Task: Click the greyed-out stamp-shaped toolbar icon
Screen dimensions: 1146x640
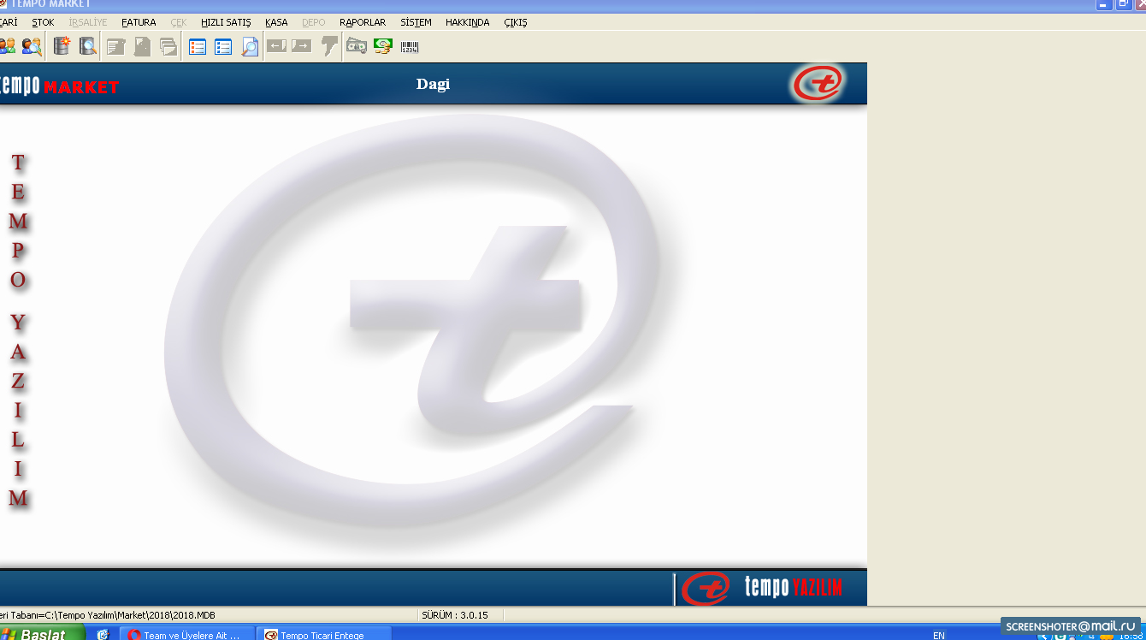Action: (329, 46)
